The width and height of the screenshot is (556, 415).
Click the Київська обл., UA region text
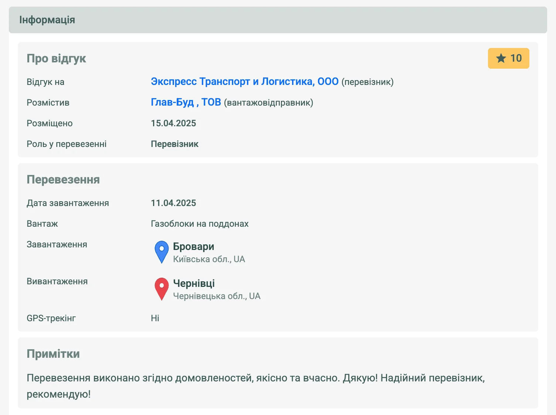209,259
